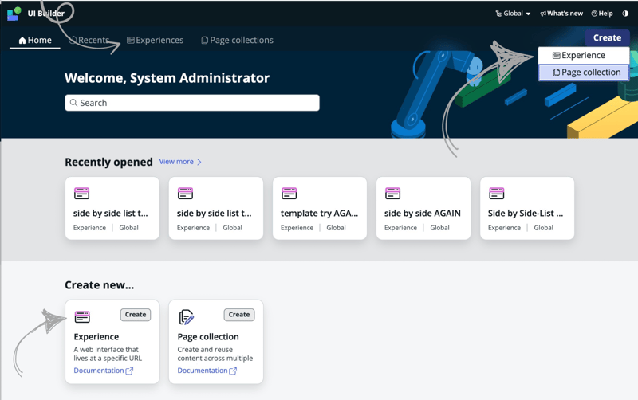The width and height of the screenshot is (638, 400).
Task: Open the 'Side by Side-List ...' card
Action: tap(527, 208)
